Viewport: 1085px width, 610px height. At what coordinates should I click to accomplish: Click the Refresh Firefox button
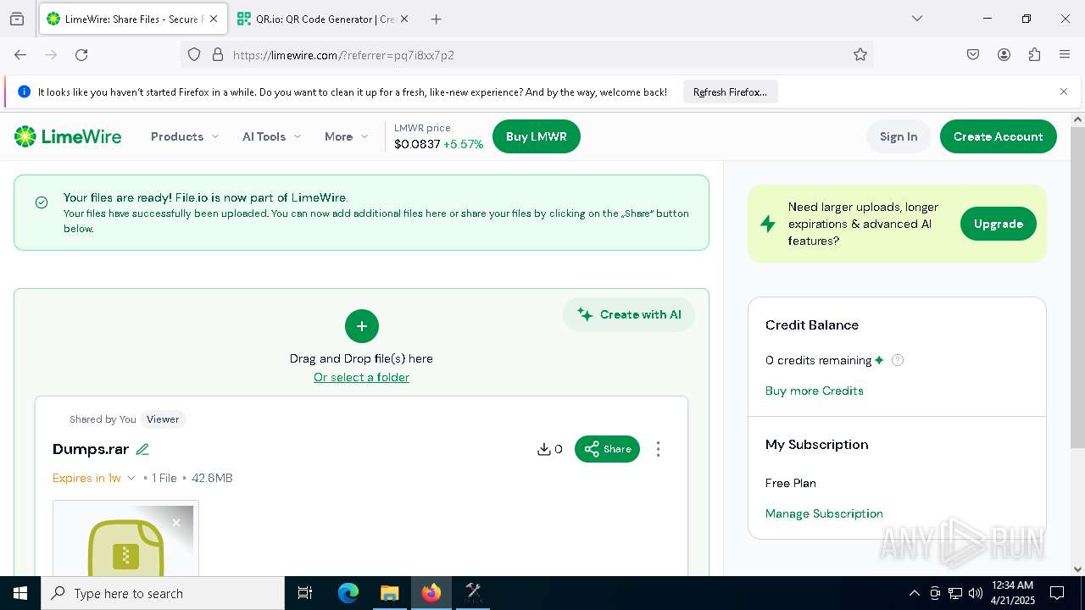[730, 91]
